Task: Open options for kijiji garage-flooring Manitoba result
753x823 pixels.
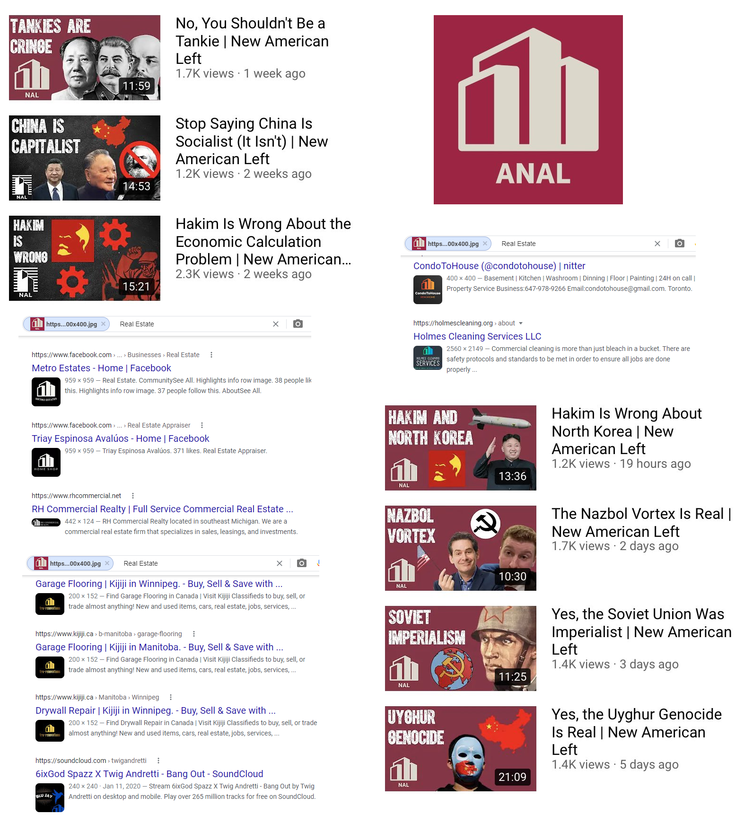Action: [194, 634]
